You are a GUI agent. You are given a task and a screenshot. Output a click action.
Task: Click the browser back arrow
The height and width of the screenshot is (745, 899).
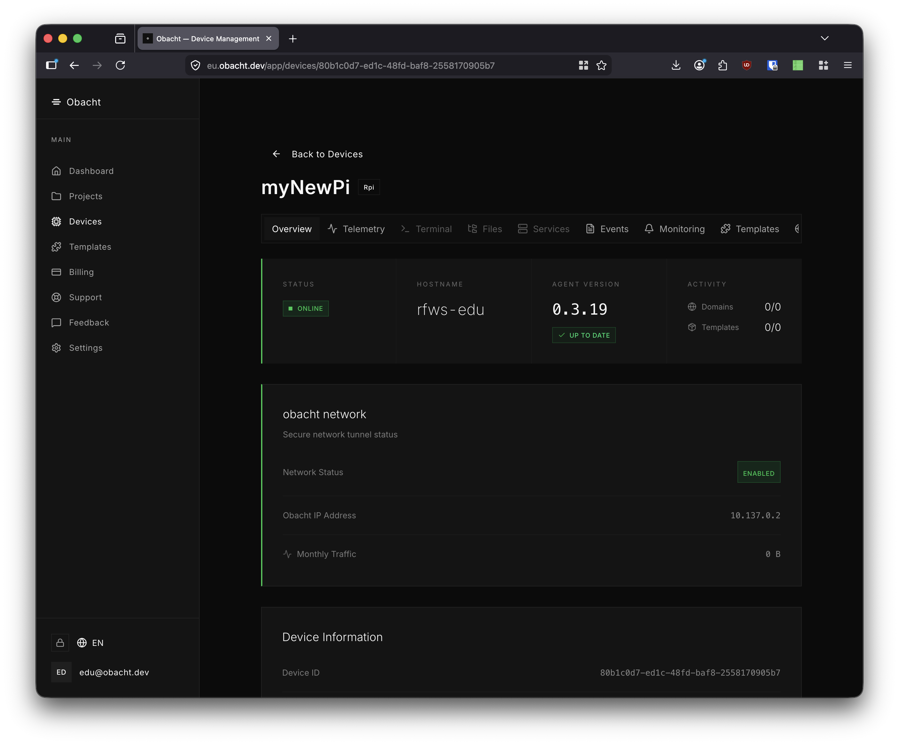[x=74, y=65]
